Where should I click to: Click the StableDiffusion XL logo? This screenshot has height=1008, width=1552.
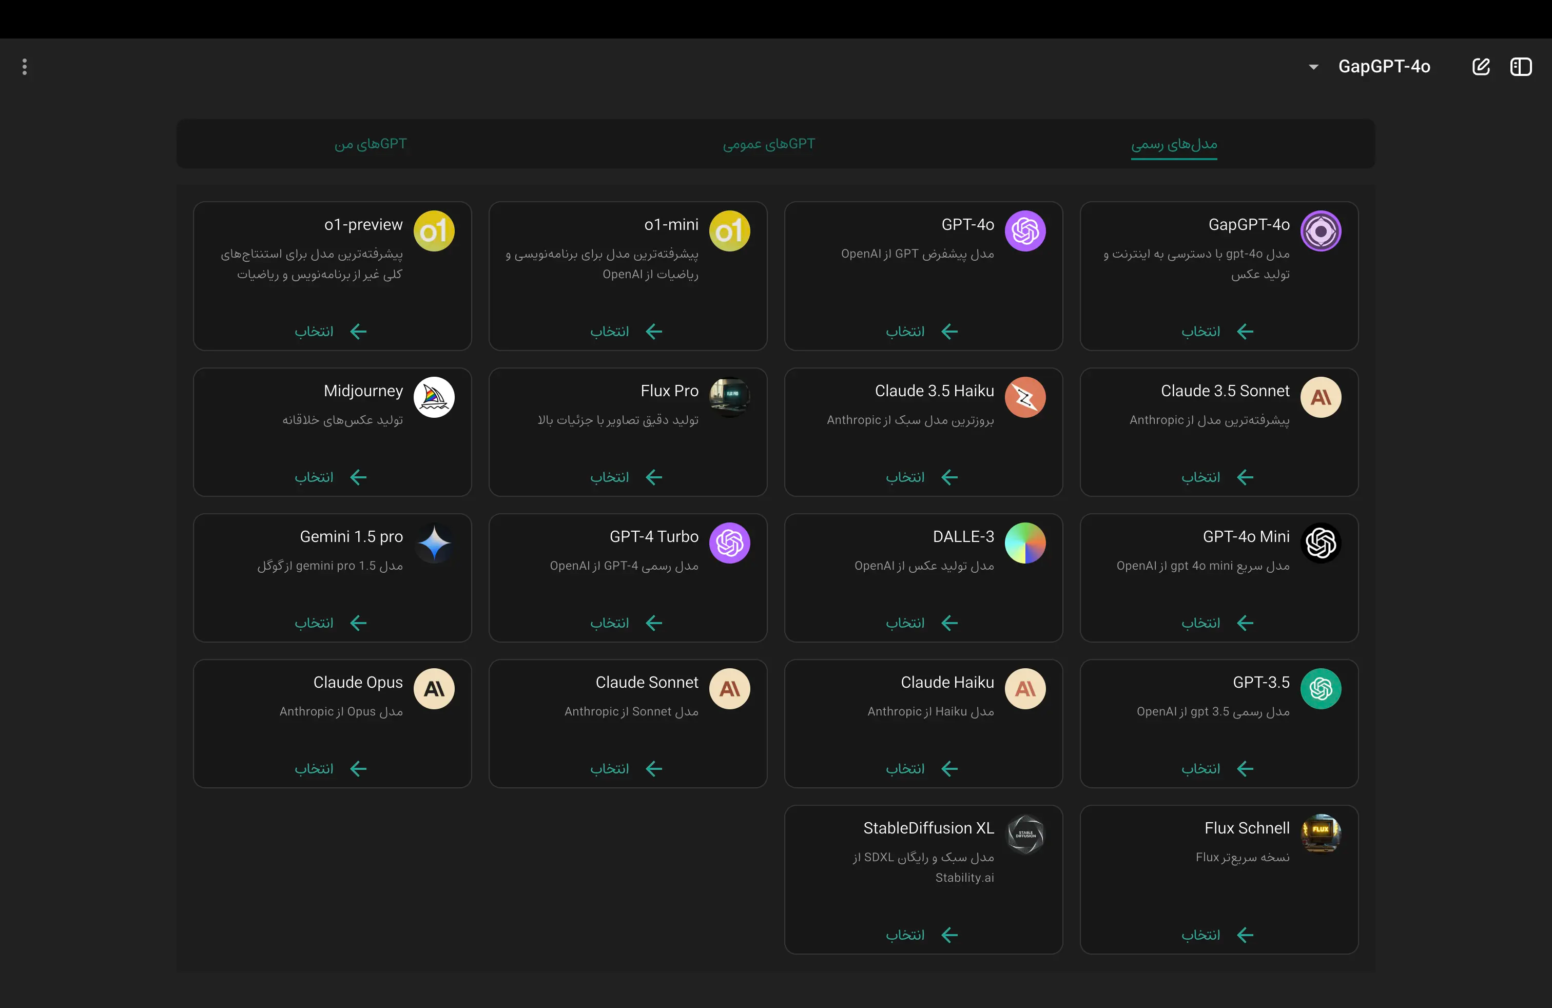tap(1025, 834)
